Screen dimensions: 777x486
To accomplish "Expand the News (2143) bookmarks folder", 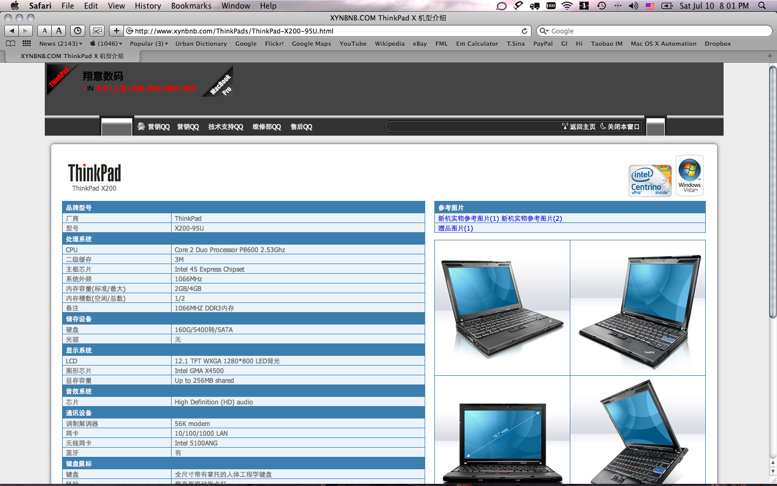I will (60, 44).
